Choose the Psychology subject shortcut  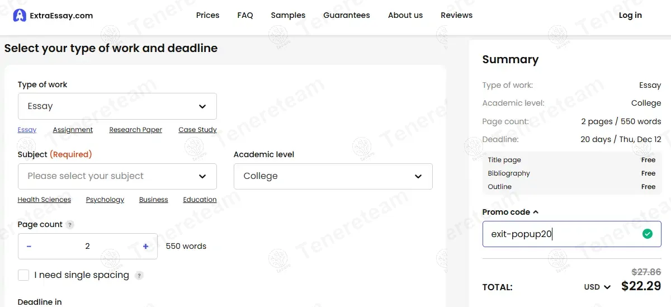pos(105,200)
